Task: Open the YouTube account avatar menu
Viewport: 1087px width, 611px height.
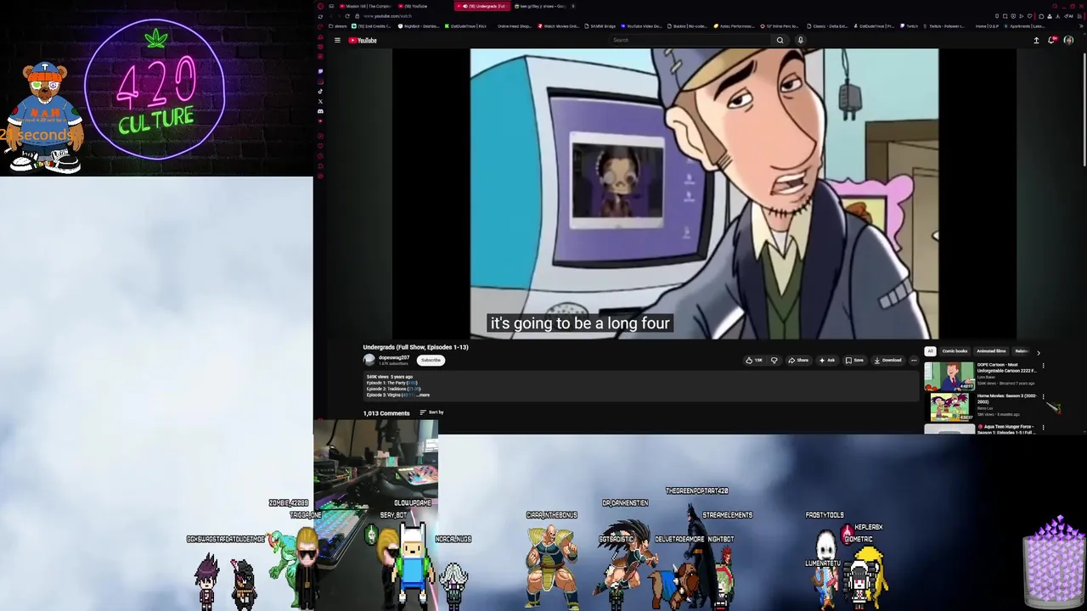Action: pos(1068,40)
